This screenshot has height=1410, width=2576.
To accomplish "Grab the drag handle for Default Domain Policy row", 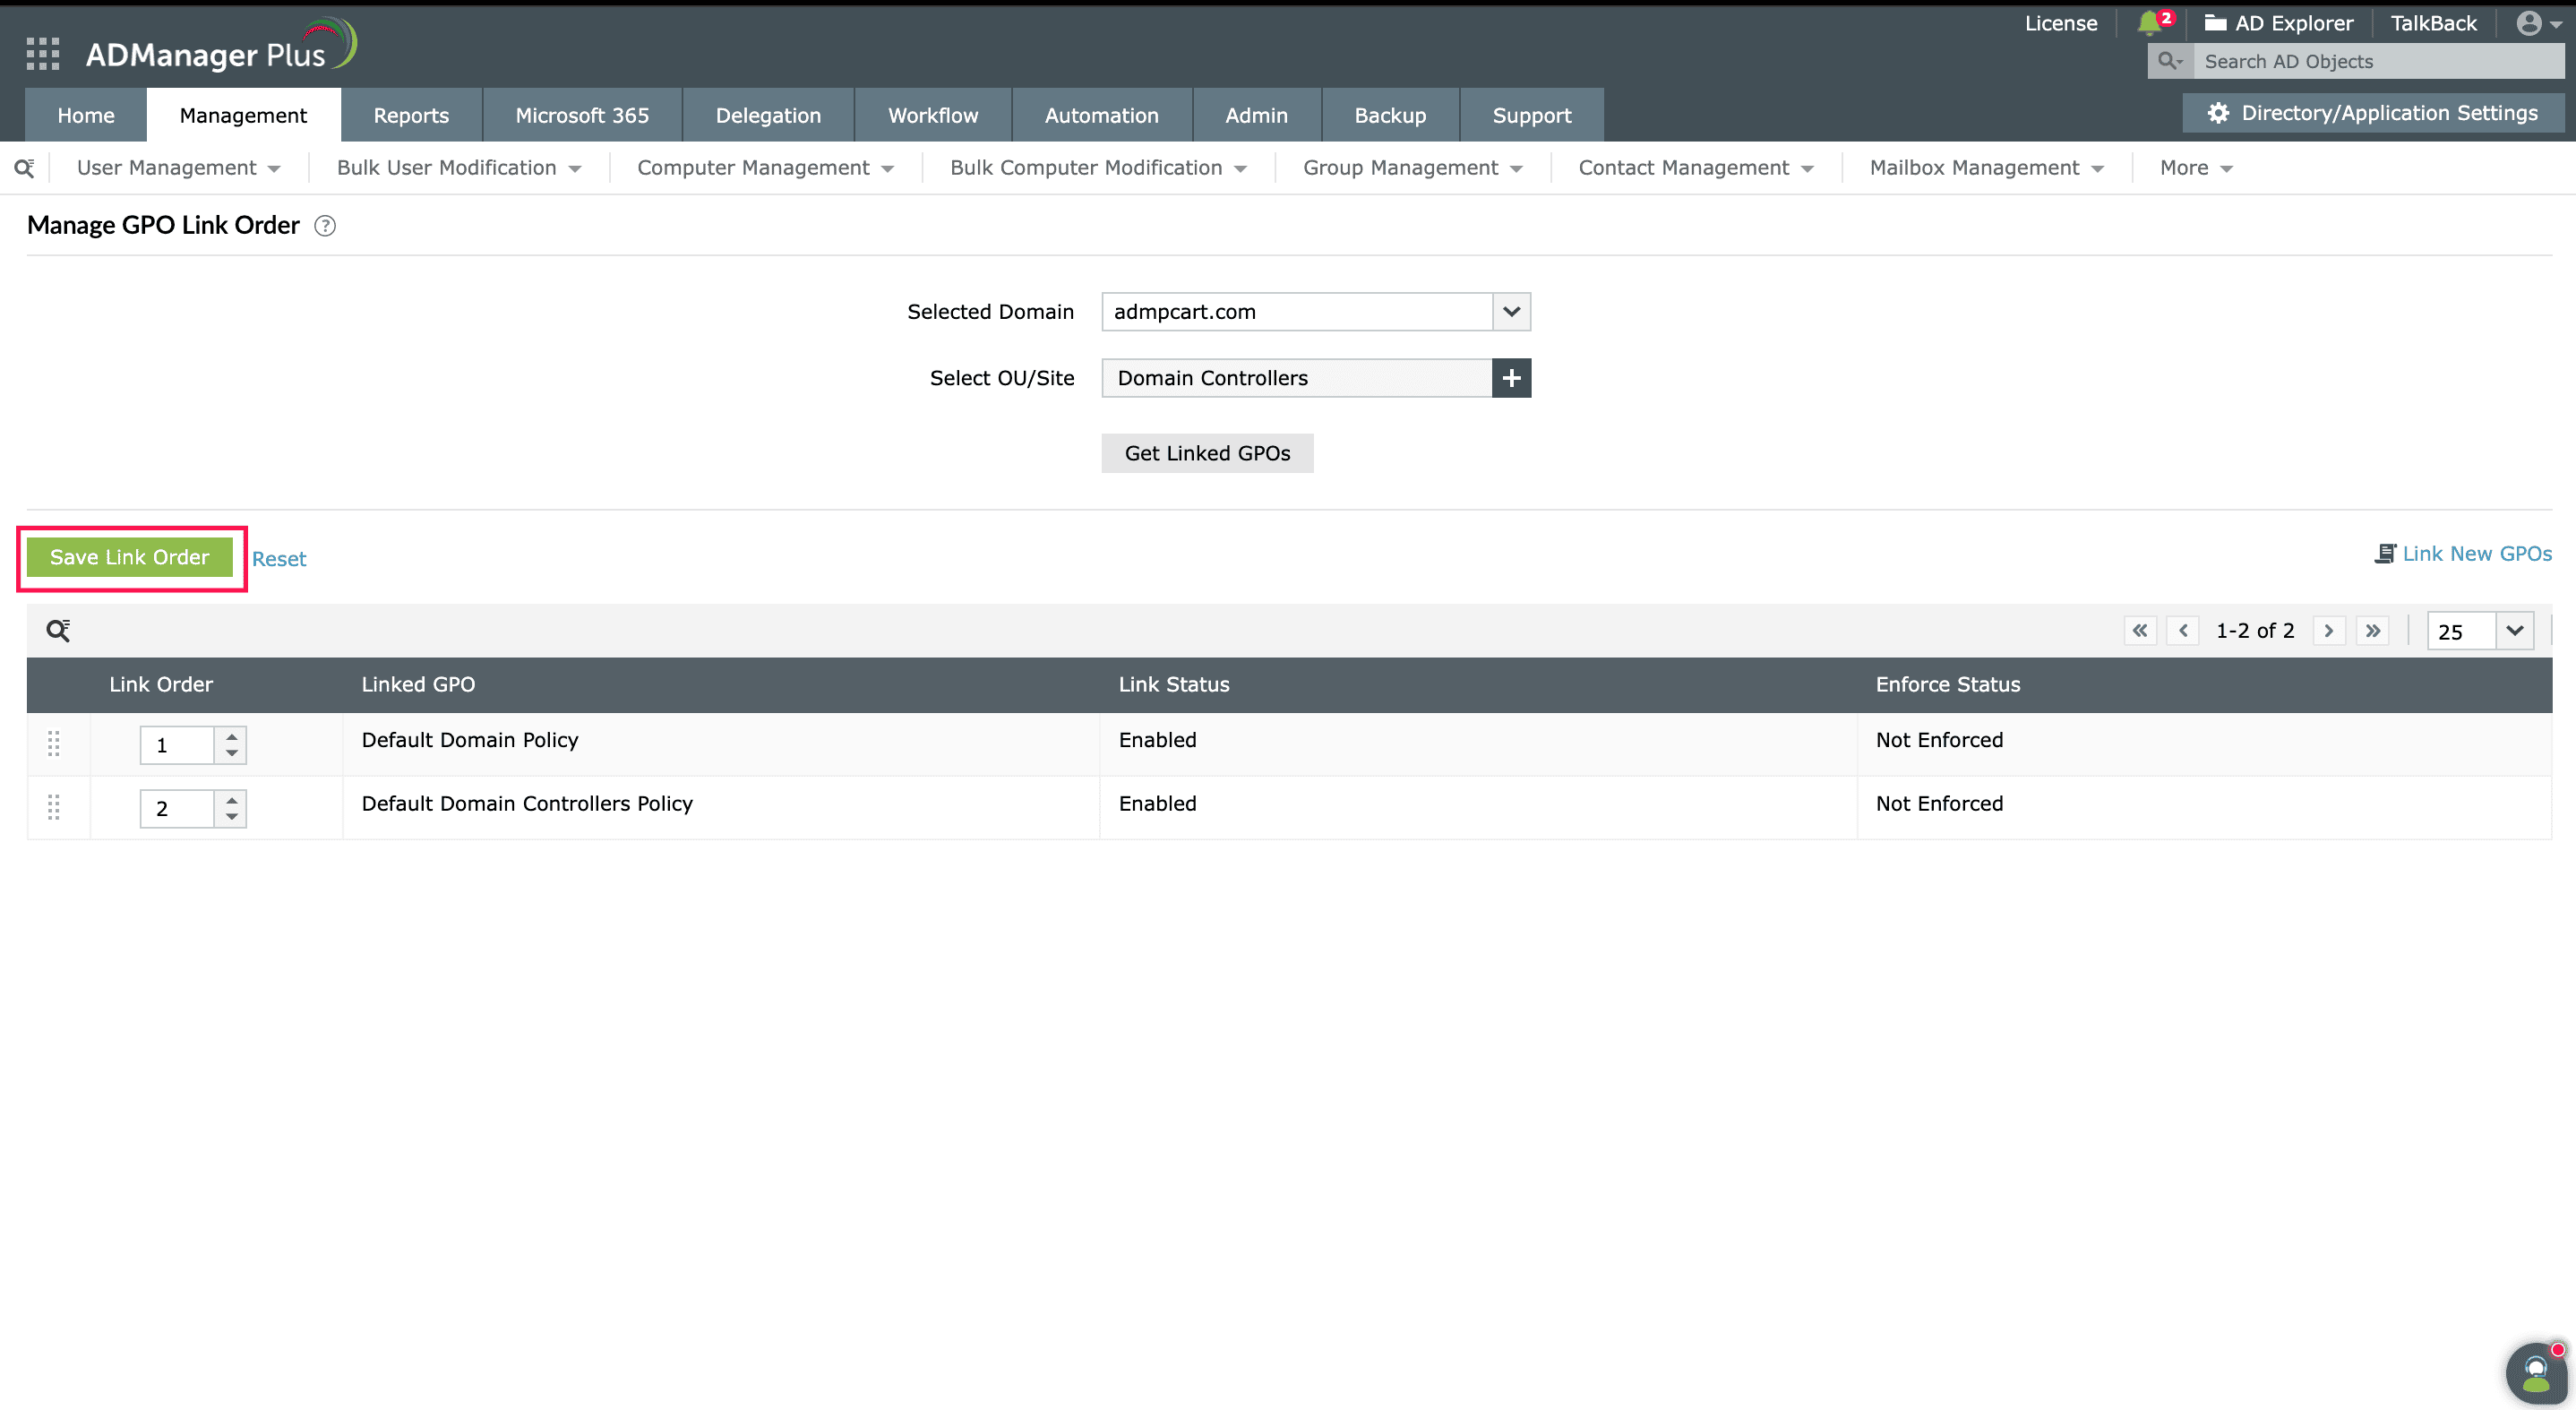I will pyautogui.click(x=54, y=744).
